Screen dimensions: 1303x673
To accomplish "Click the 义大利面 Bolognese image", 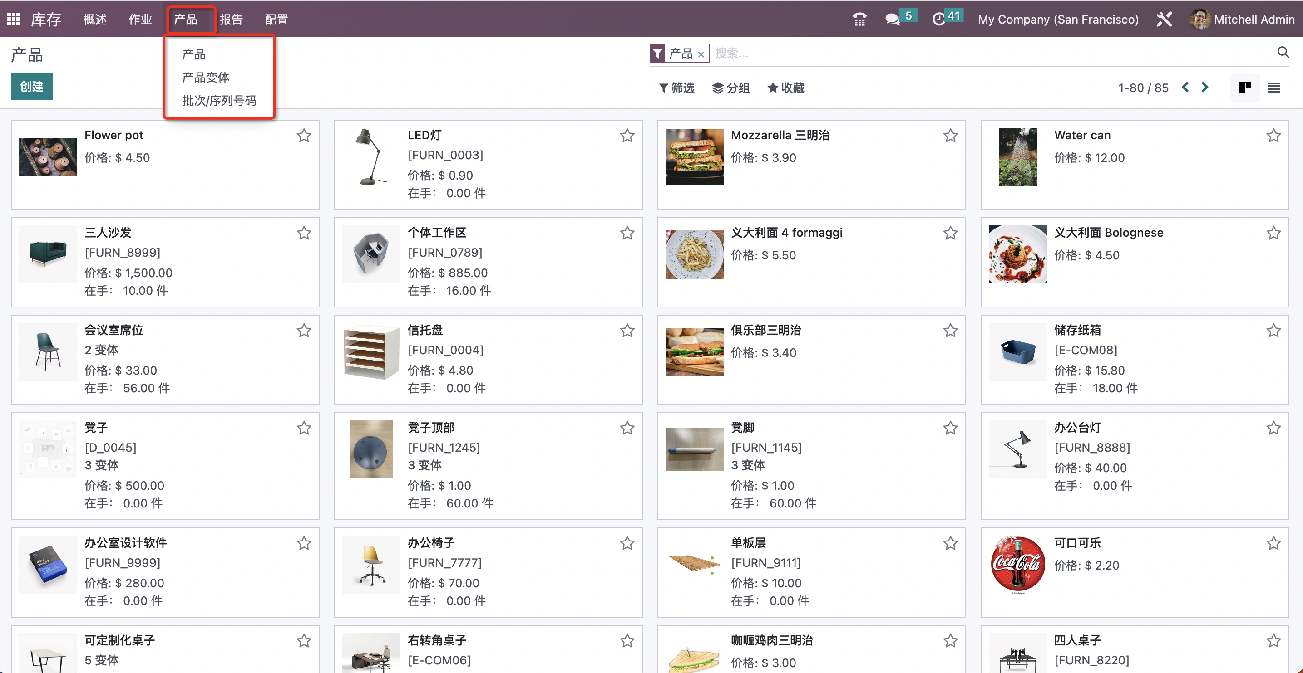I will 1018,255.
